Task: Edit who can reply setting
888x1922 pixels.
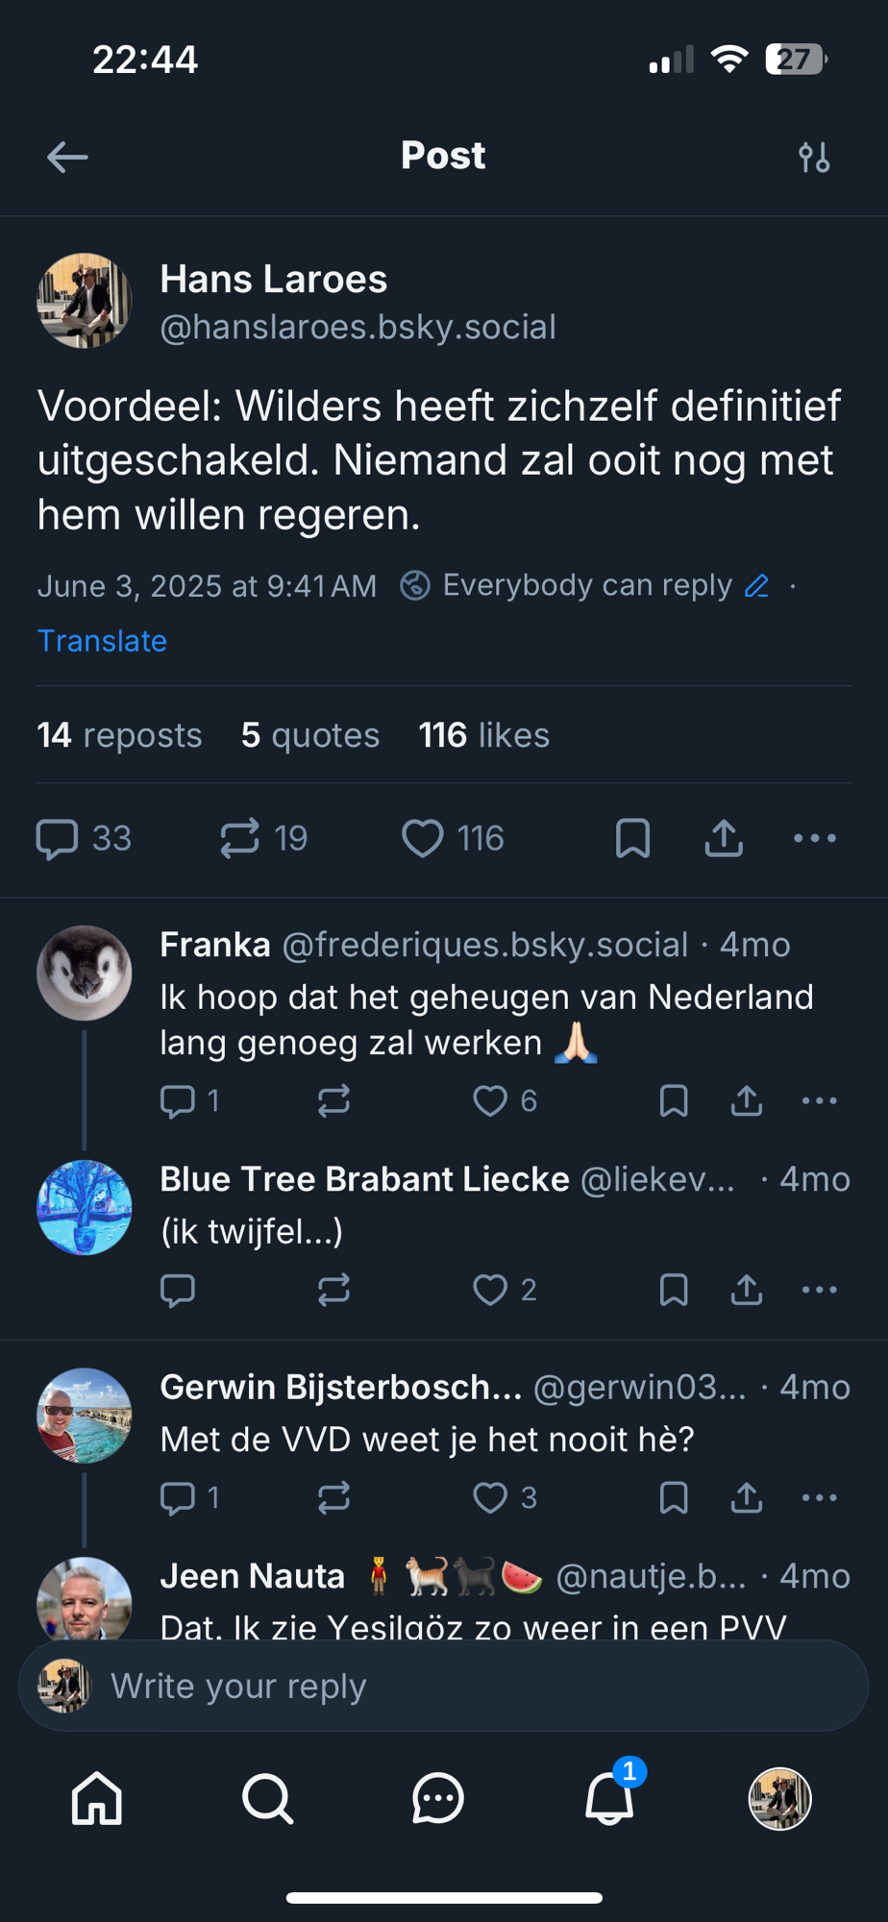Action: click(757, 585)
